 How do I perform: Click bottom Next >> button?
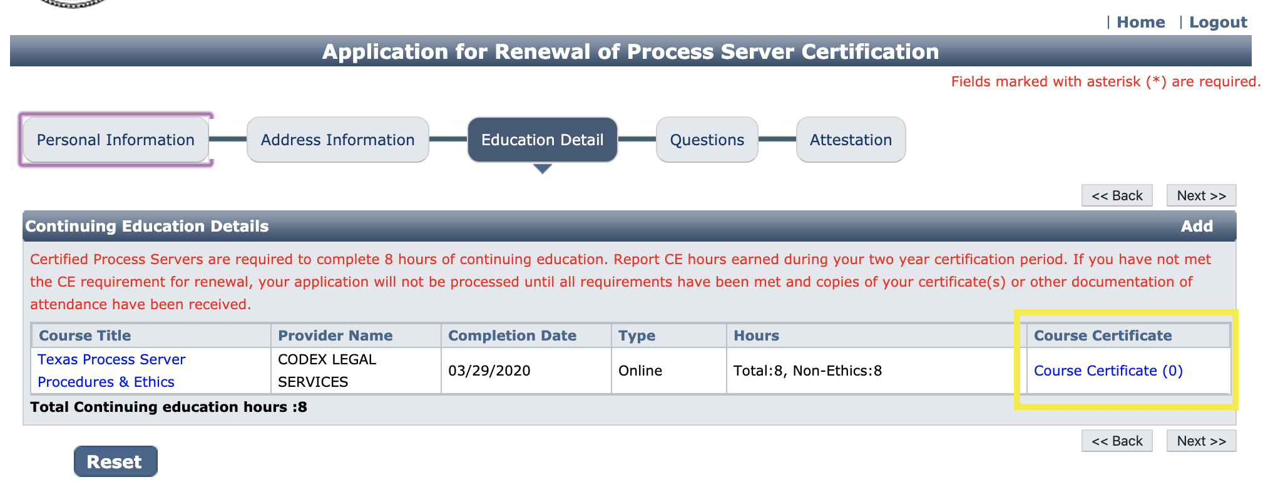click(1202, 441)
